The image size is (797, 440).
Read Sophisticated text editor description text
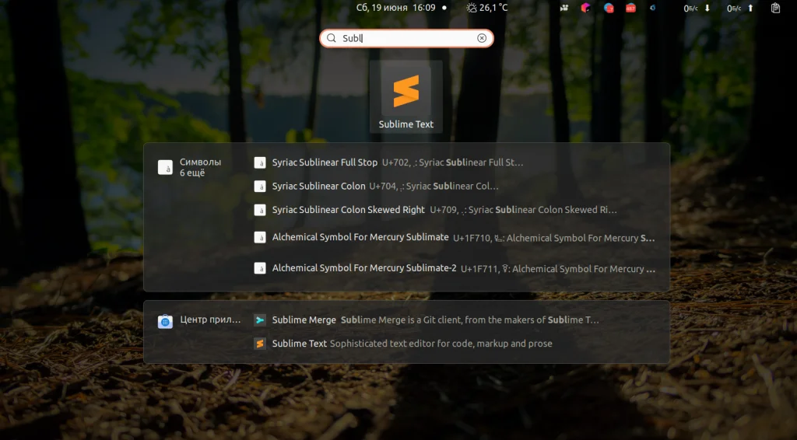tap(441, 344)
